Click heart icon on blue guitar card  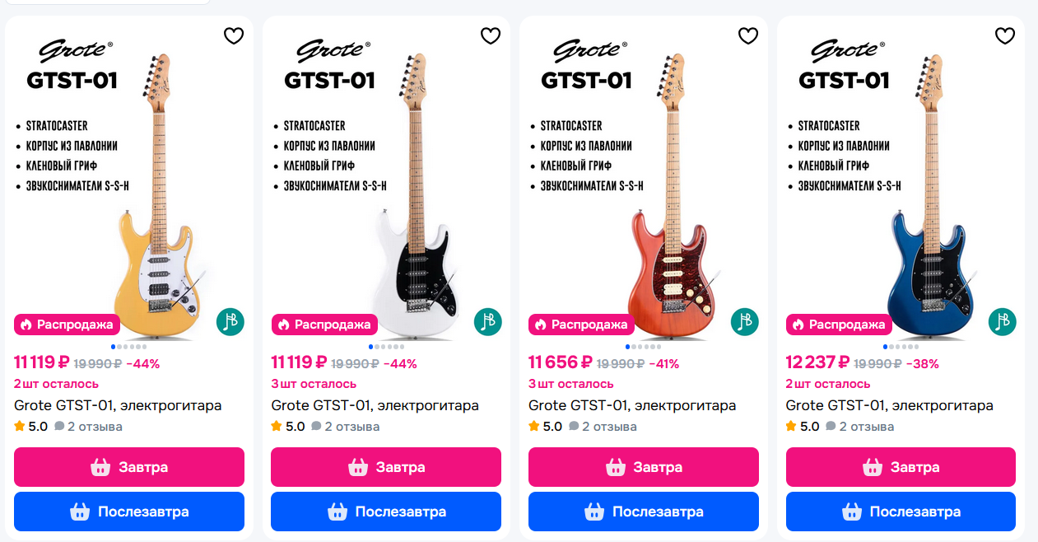coord(1005,35)
